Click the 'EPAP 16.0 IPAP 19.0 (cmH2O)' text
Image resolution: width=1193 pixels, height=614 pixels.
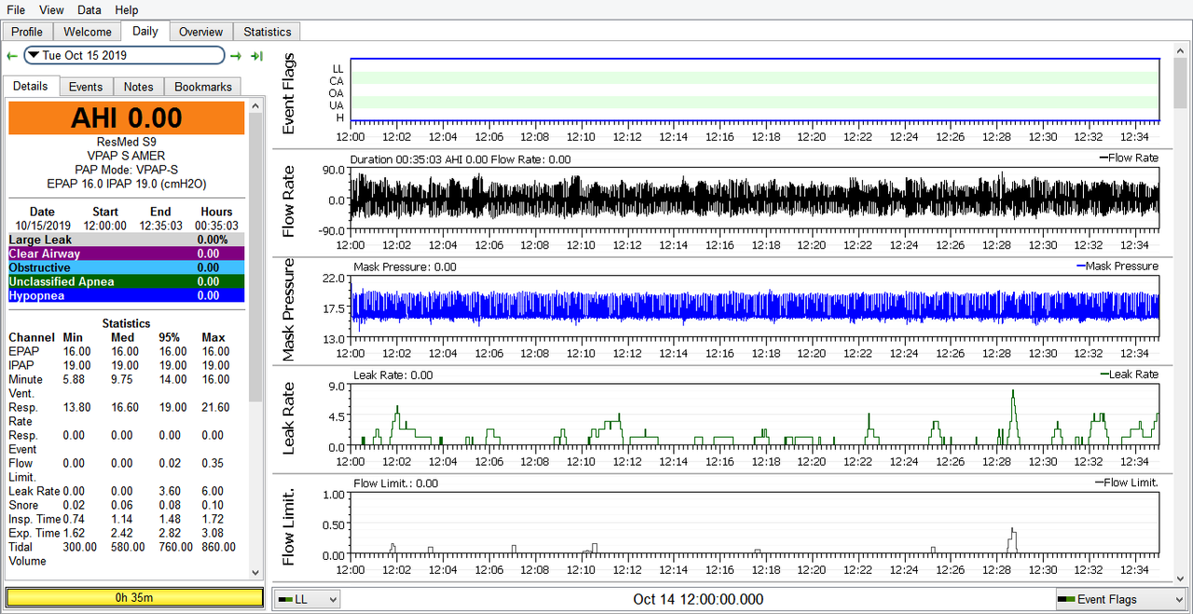(x=127, y=184)
